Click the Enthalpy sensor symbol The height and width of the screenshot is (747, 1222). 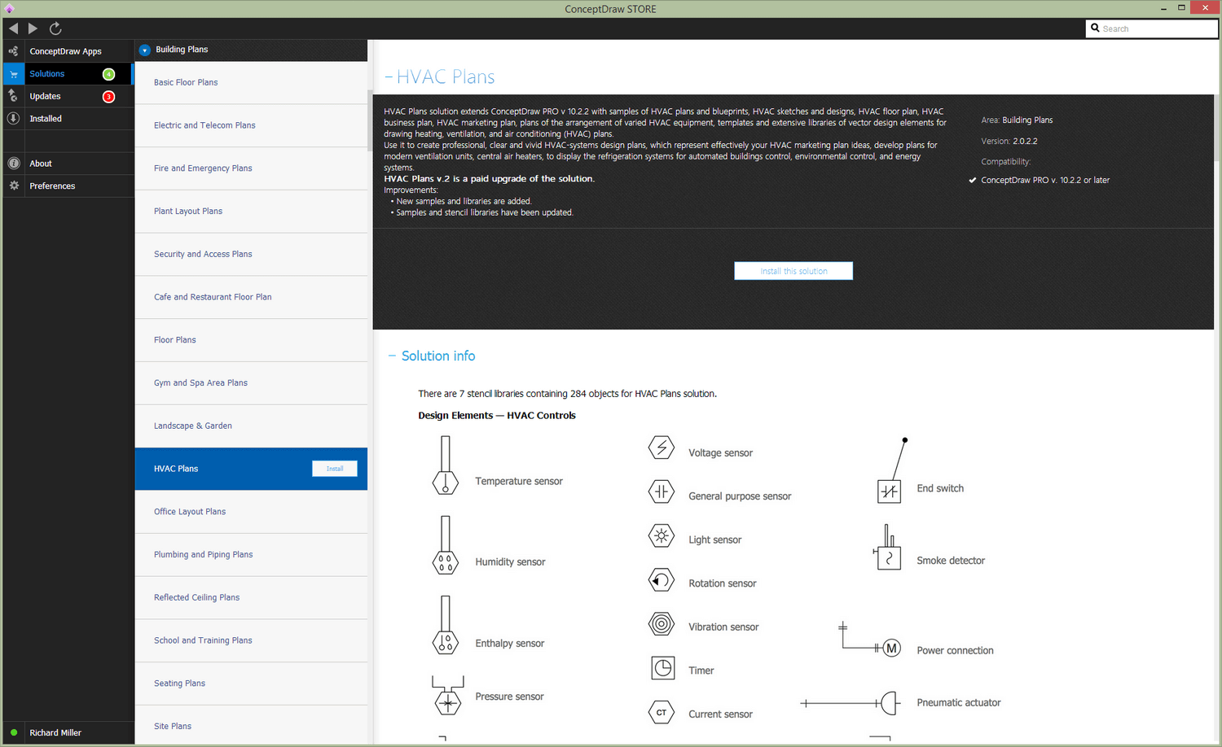445,625
